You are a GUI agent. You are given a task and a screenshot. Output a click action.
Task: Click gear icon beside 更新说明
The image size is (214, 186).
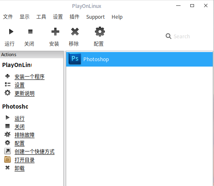pos(7,93)
